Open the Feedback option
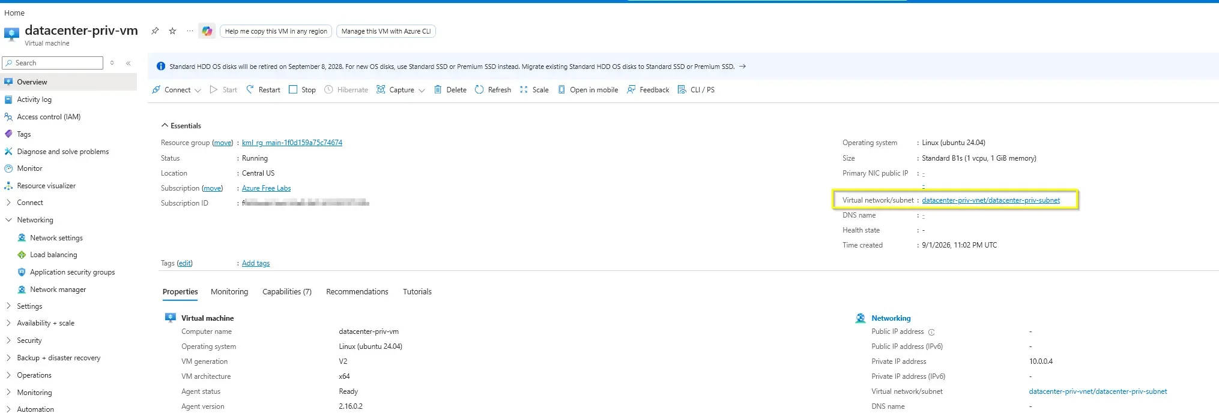Viewport: 1219px width, 416px height. 648,90
